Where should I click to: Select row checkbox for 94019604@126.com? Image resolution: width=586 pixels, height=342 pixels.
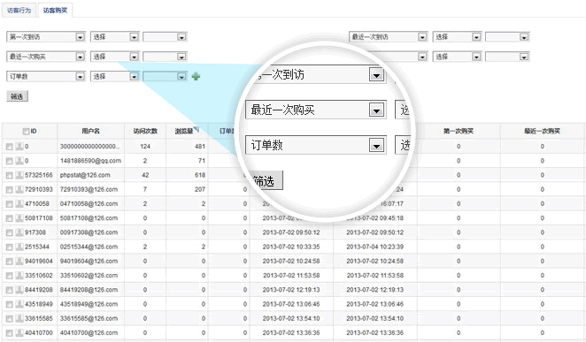point(10,262)
